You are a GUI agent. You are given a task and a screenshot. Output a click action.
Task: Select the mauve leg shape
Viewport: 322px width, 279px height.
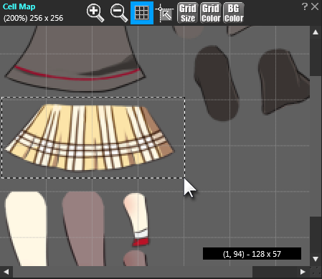[84, 229]
